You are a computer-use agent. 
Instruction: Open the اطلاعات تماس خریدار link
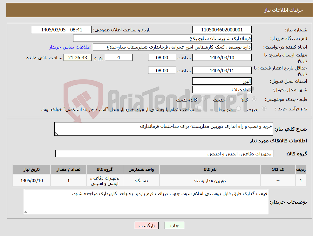(x=71, y=47)
